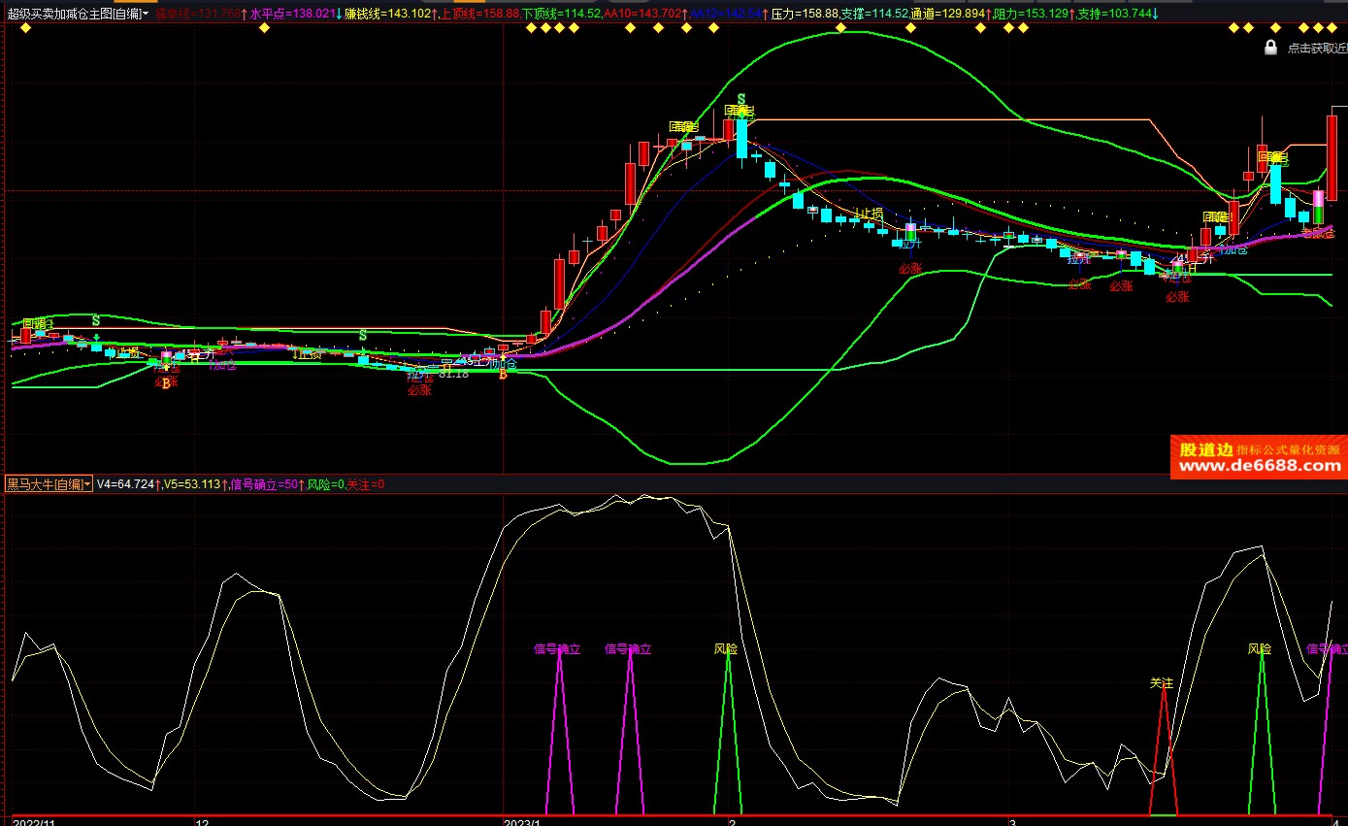Expand the 黑马大牛 indicator selector
This screenshot has height=826, width=1348.
[49, 483]
